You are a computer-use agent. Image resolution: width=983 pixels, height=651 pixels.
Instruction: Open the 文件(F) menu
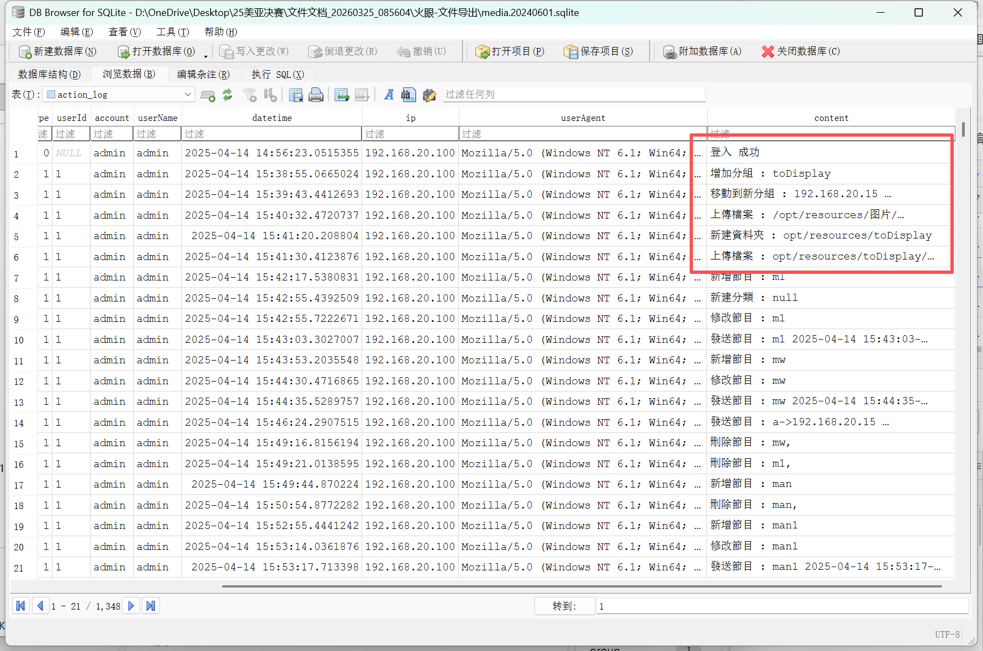pos(29,32)
